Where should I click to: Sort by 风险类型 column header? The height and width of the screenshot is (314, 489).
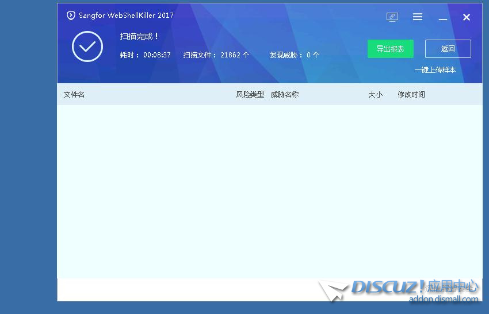point(250,94)
